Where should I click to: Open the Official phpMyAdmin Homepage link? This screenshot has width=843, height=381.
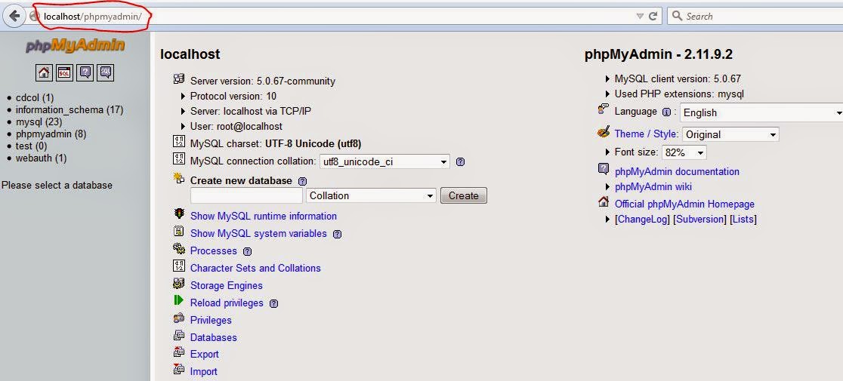684,204
